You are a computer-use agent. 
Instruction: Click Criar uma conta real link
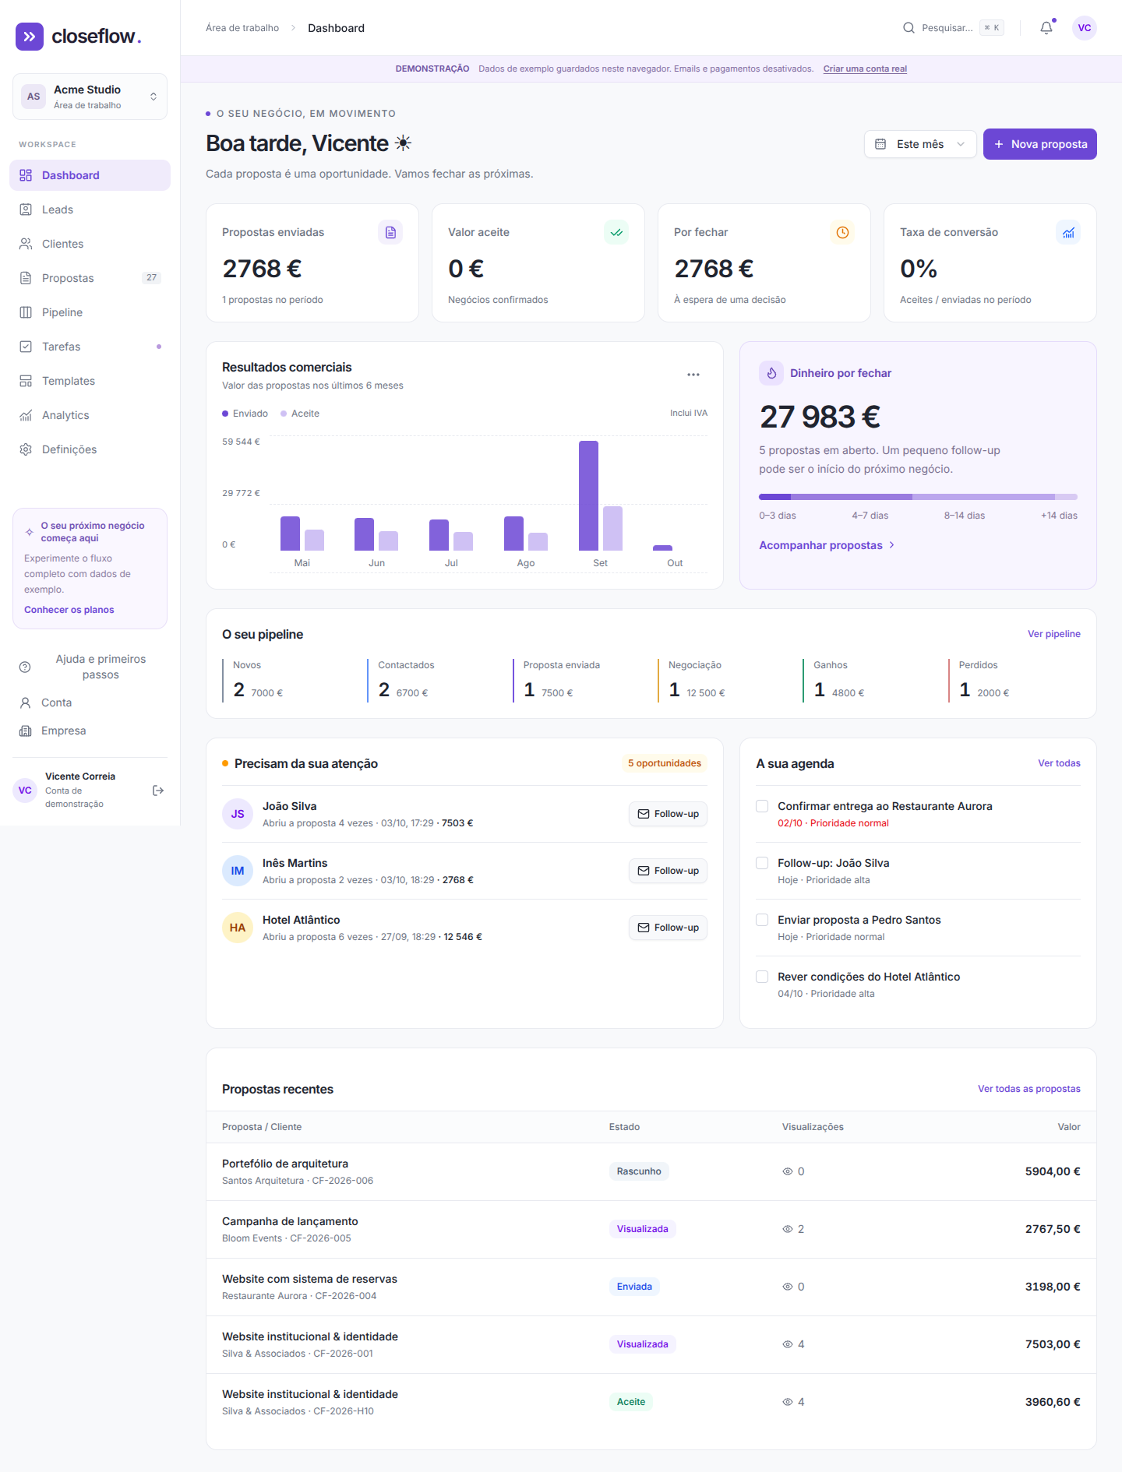coord(865,69)
